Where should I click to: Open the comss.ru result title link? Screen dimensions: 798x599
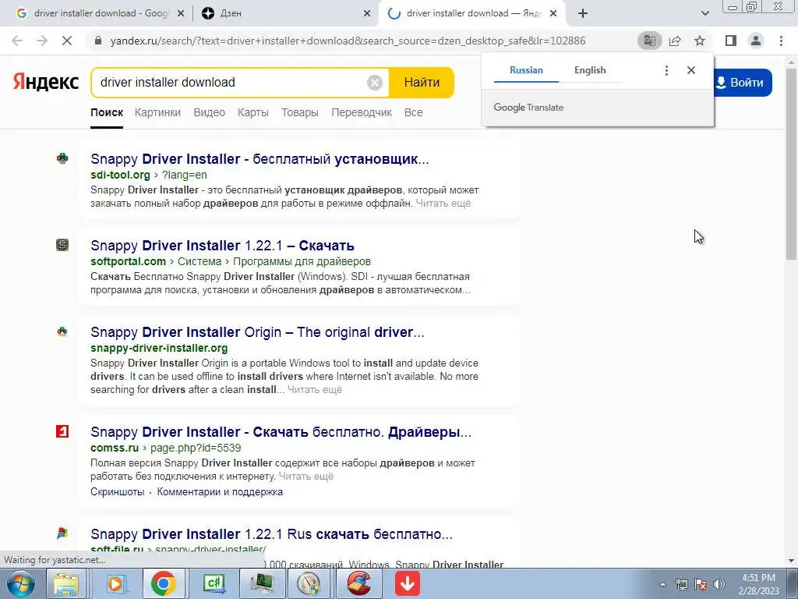coord(281,432)
